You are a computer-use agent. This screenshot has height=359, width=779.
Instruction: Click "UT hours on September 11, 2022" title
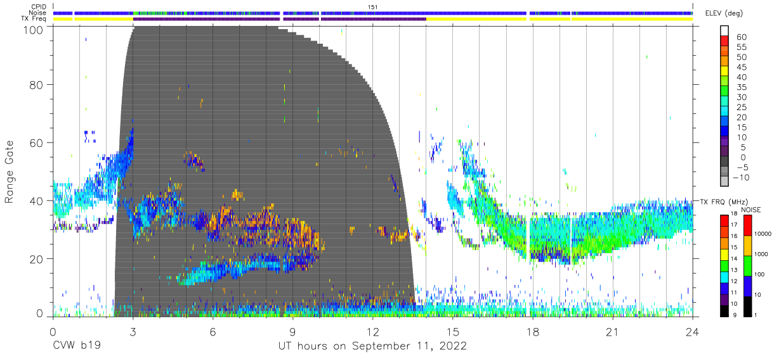coord(372,346)
